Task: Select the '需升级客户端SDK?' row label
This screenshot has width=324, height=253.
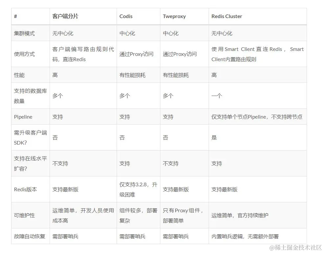Action: 30,138
